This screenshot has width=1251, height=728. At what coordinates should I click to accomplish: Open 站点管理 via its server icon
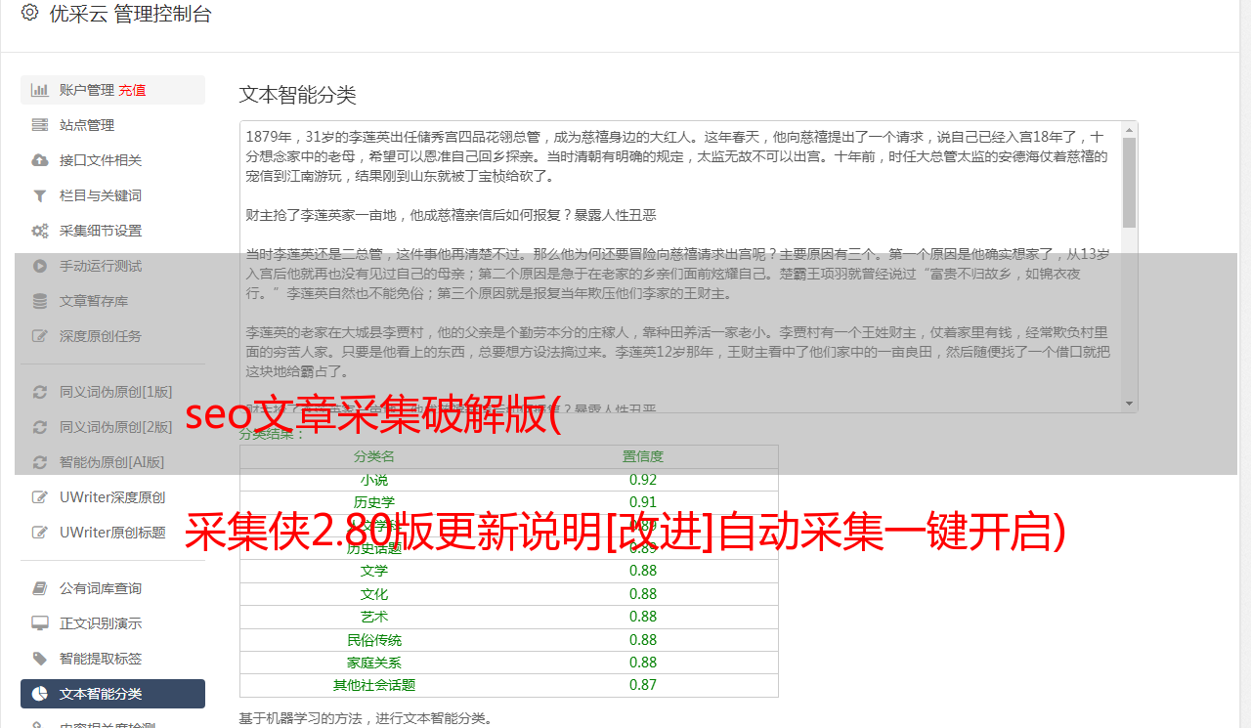click(x=40, y=125)
